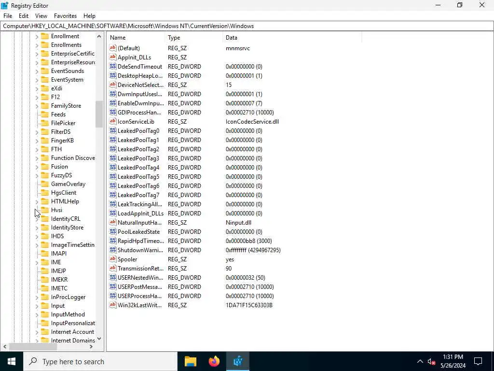Click the string icon of the (Default) value
This screenshot has height=371, width=494.
[x=113, y=48]
